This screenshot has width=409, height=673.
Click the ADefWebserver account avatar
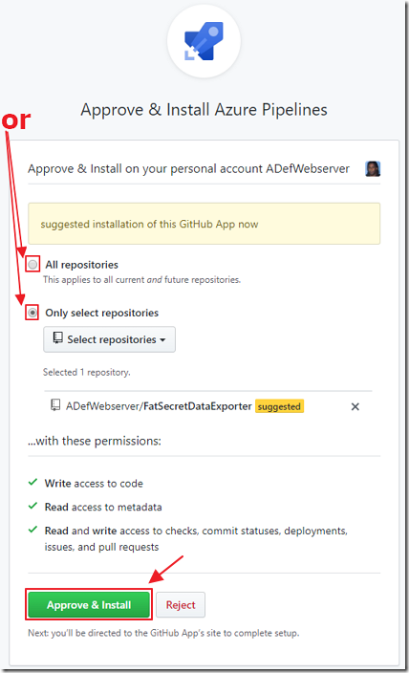pyautogui.click(x=373, y=168)
